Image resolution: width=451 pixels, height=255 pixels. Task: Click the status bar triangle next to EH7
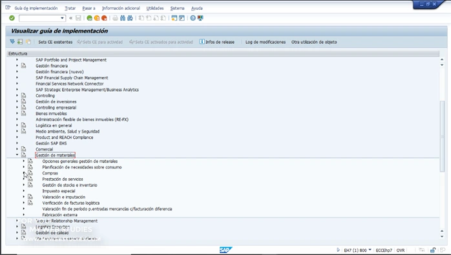click(339, 250)
